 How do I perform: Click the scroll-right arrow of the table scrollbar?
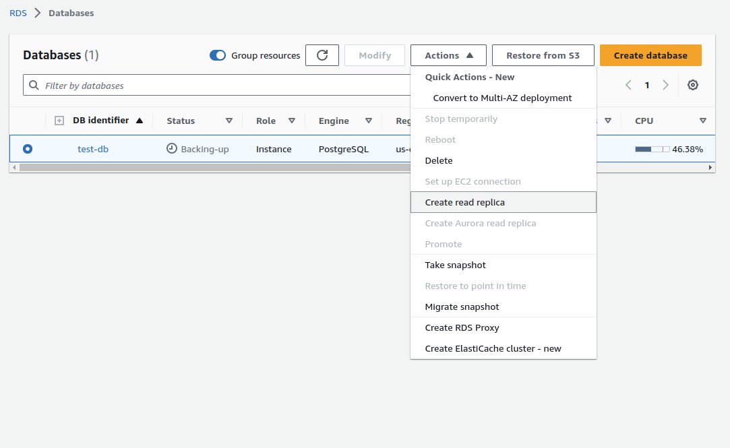click(710, 168)
